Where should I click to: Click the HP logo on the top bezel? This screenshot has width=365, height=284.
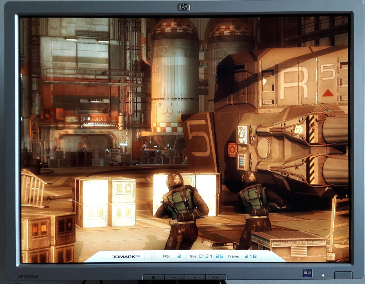[184, 7]
